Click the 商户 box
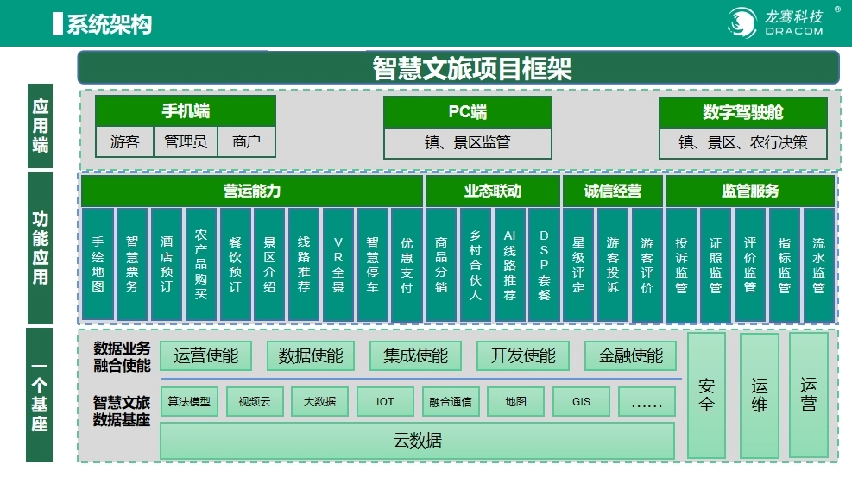The width and height of the screenshot is (852, 477). pos(246,141)
